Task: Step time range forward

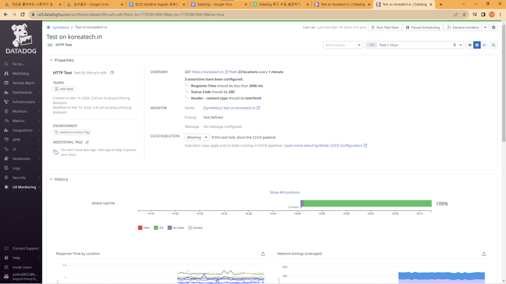Action: tap(484, 45)
